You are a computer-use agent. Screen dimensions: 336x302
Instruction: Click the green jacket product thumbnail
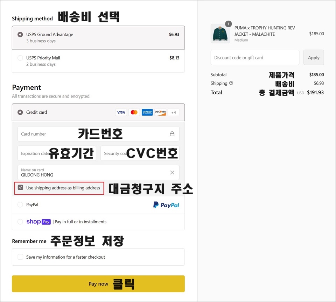point(220,34)
